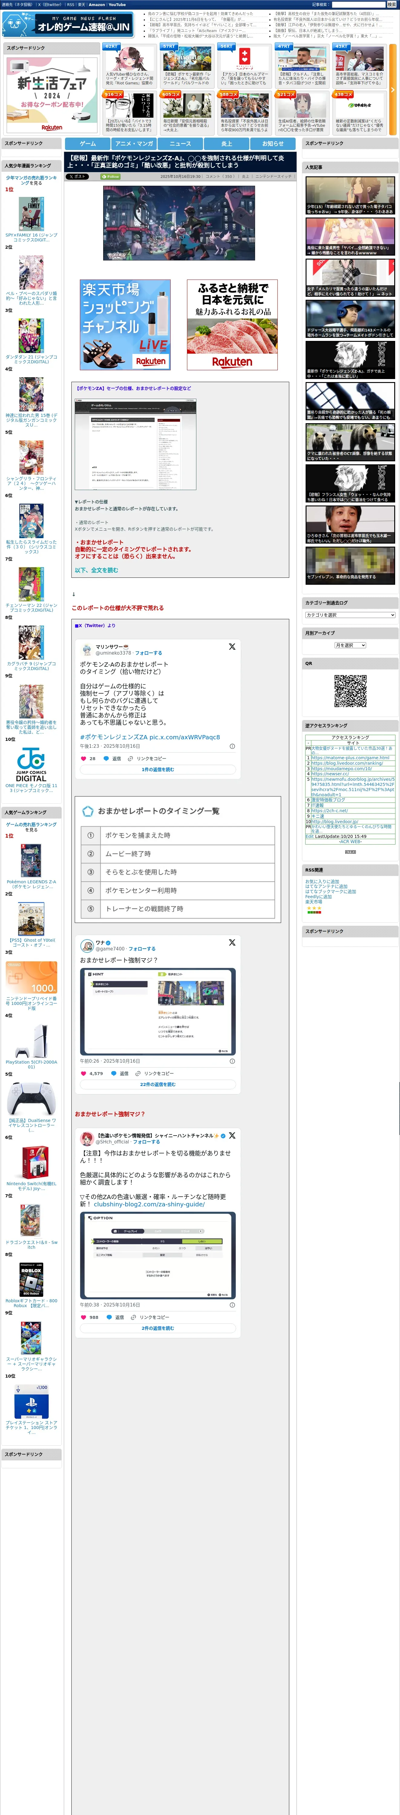Click the 検索 search button
Image resolution: width=400 pixels, height=1815 pixels.
point(392,4)
